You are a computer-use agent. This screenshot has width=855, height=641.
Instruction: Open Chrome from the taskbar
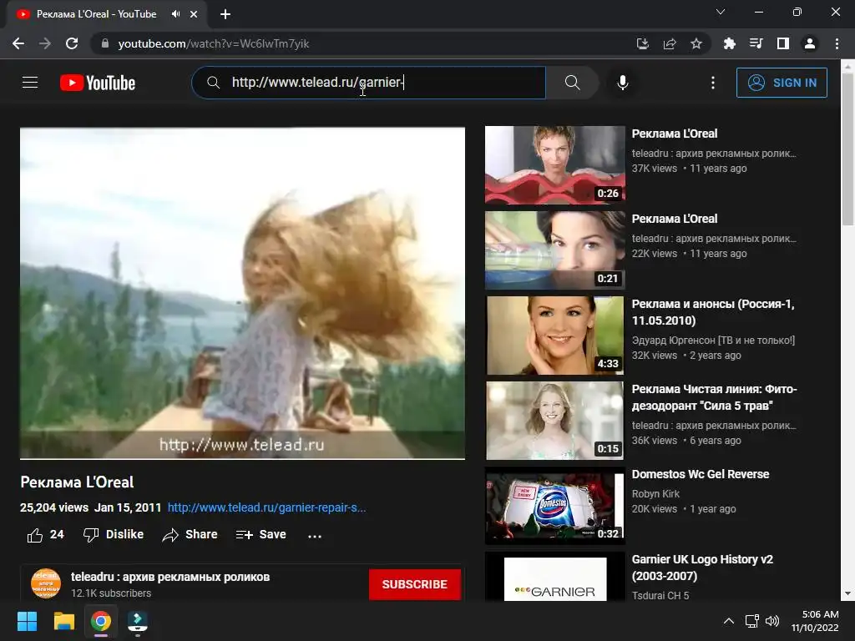[101, 621]
